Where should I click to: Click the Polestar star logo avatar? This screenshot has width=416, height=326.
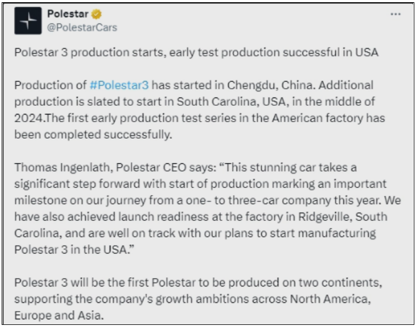coord(28,21)
